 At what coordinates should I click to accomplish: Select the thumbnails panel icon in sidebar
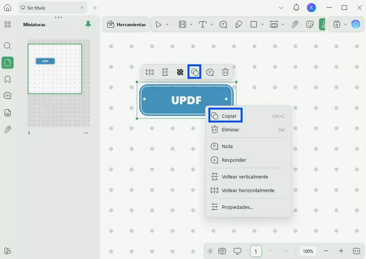pos(8,63)
